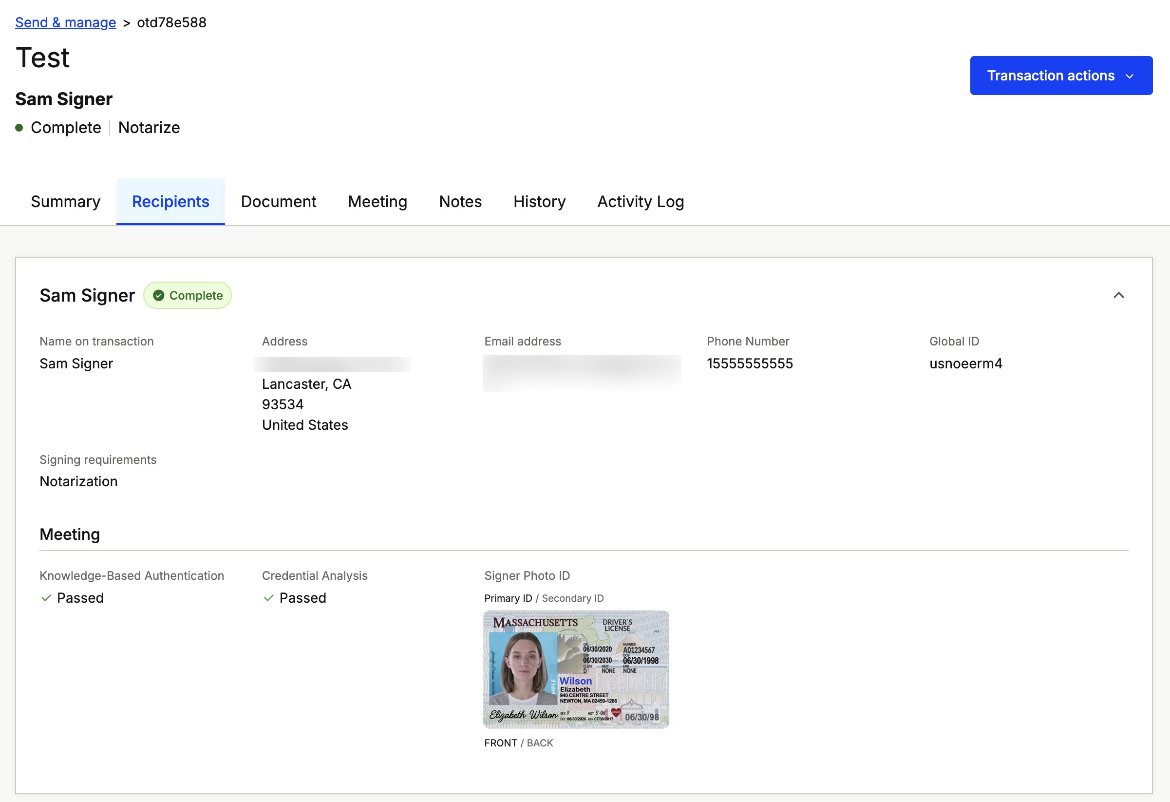Click the green check icon in Complete badge

point(159,296)
